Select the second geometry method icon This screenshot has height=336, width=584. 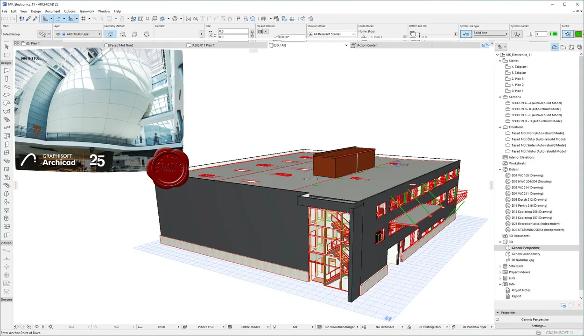click(x=123, y=34)
